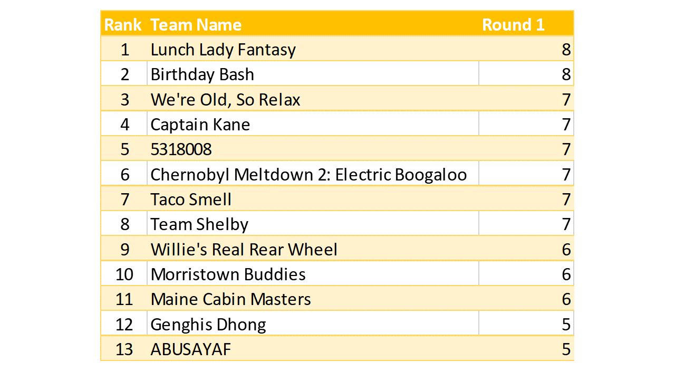Click rank number 10 cell
Screen dimensions: 675x380
(x=124, y=274)
